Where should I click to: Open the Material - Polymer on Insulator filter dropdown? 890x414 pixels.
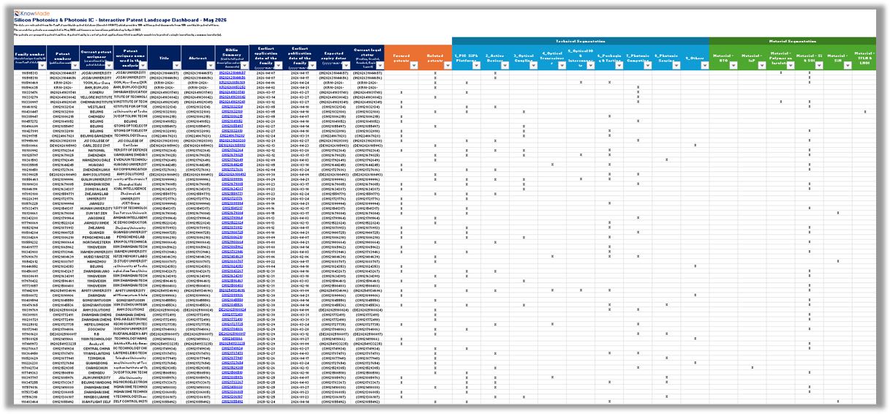(x=791, y=65)
